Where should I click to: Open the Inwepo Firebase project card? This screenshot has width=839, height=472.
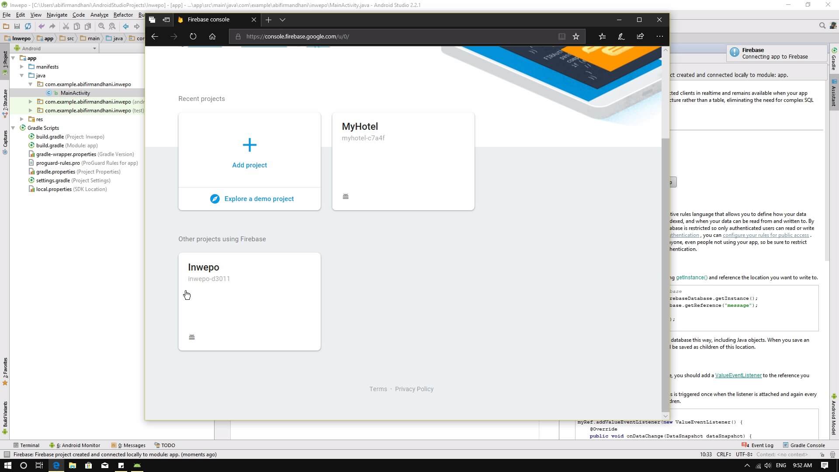[250, 302]
